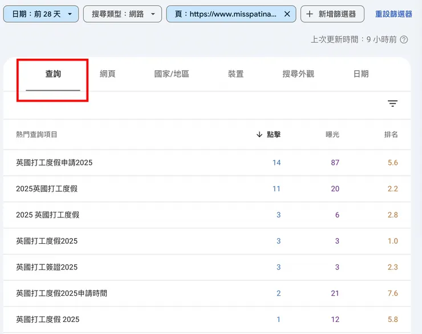Click the clicks value 14
This screenshot has width=422, height=334.
277,163
